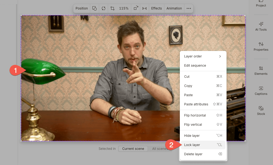This screenshot has height=165, width=273.
Task: Open the Effects toolbar option
Action: (156, 8)
